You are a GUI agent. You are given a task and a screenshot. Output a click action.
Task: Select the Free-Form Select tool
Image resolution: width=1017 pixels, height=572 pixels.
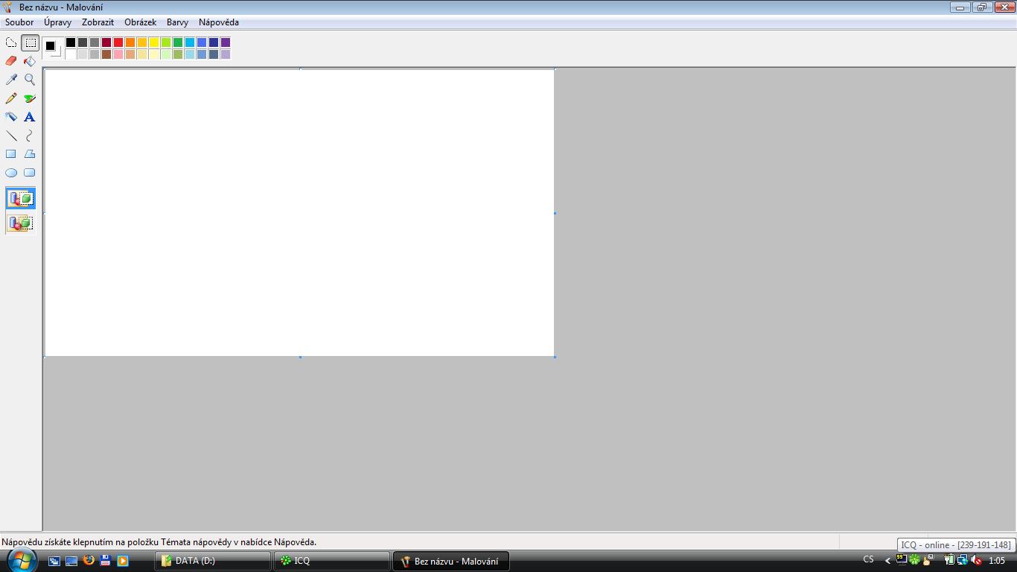pos(11,42)
